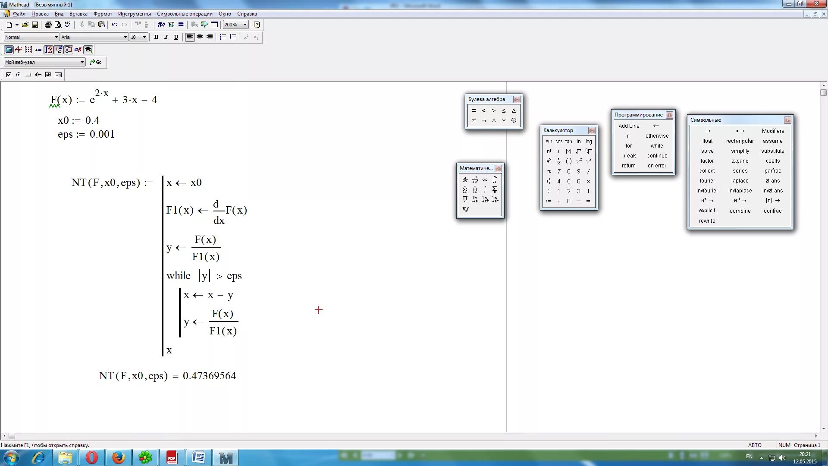Screen dimensions: 828x466
Task: Insert a radio button control
Action: (18, 75)
